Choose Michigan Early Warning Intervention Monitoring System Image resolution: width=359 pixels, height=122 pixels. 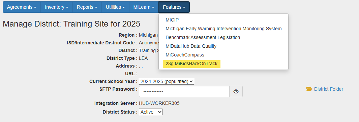click(223, 29)
